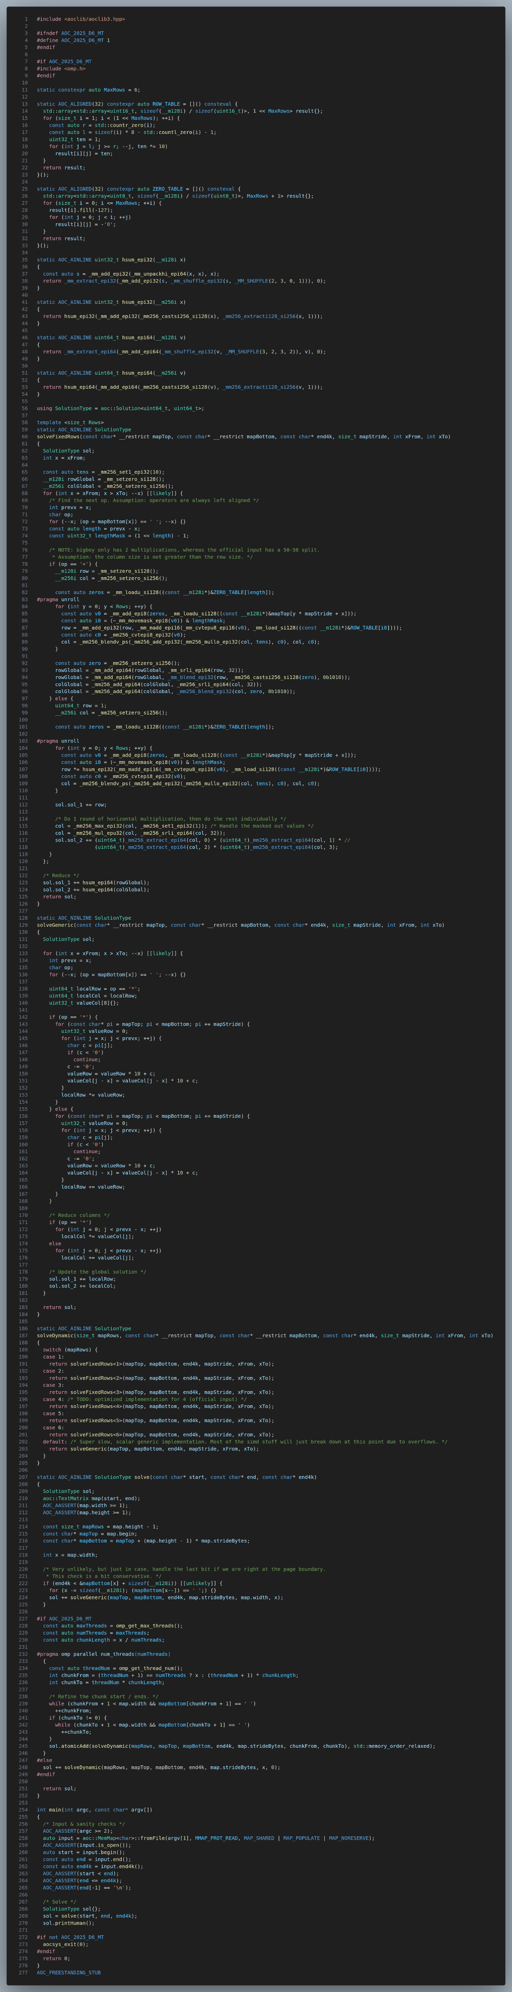This screenshot has height=1992, width=512.
Task: Click 'uint32_t ten = 1;' on line 18
Action: (75, 139)
